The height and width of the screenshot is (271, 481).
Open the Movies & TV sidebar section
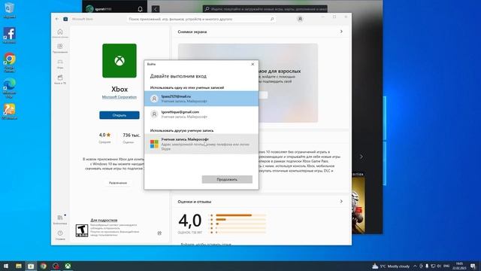[x=60, y=79]
